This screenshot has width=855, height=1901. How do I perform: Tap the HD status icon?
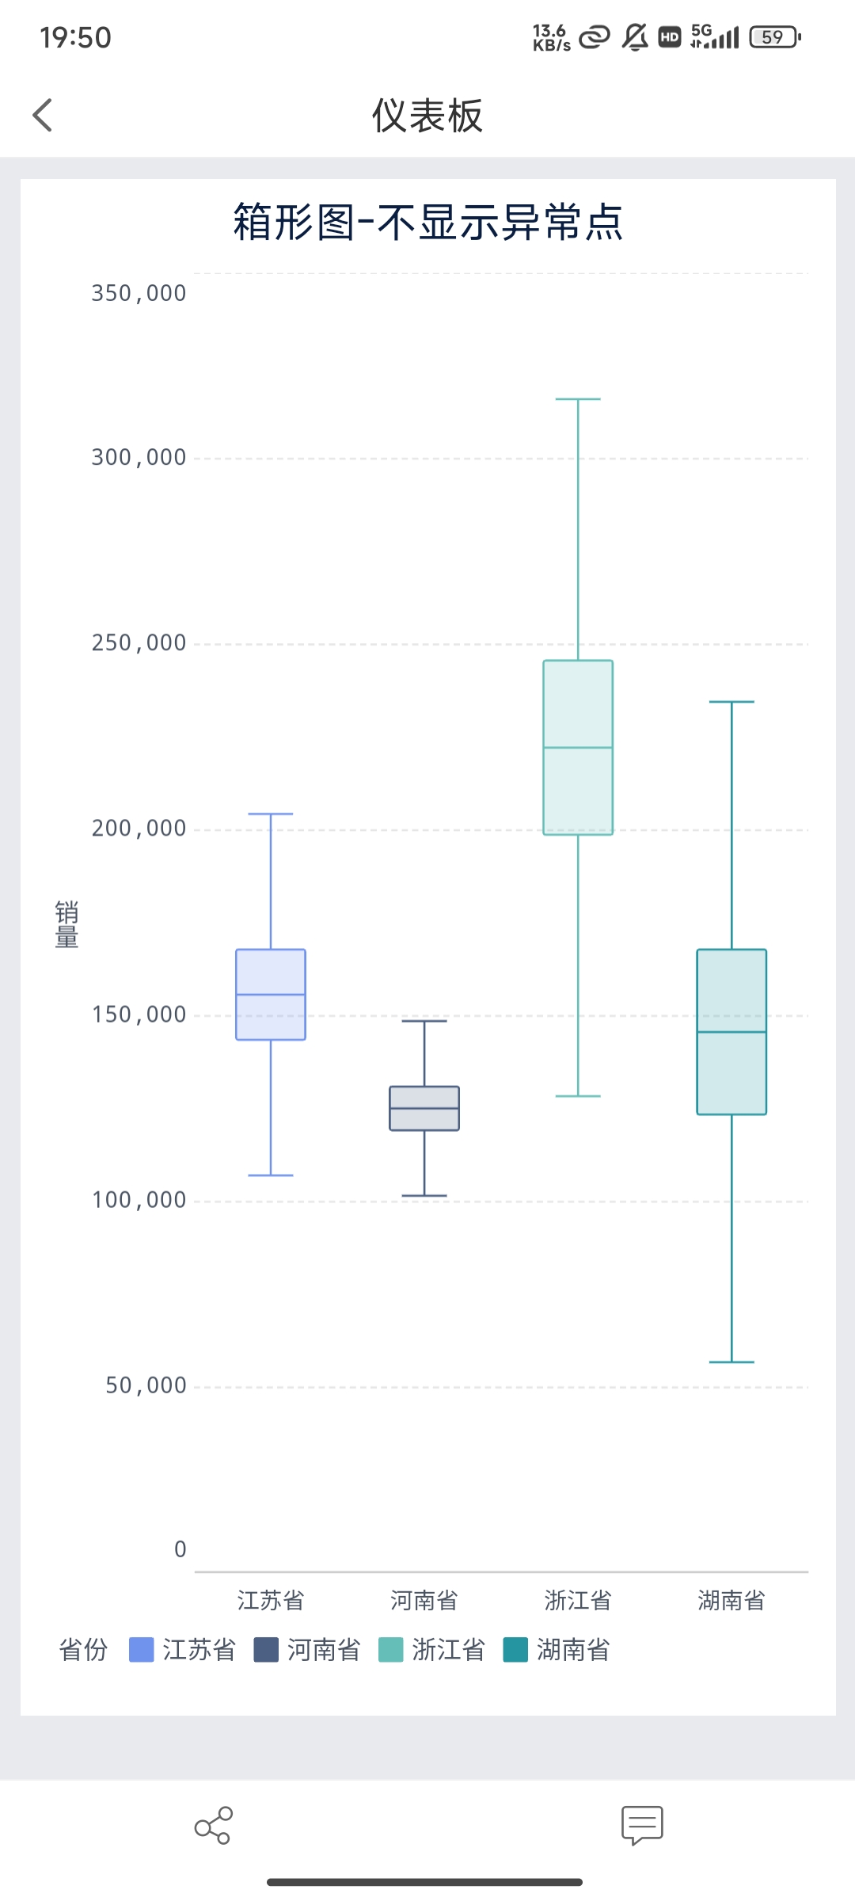coord(670,37)
